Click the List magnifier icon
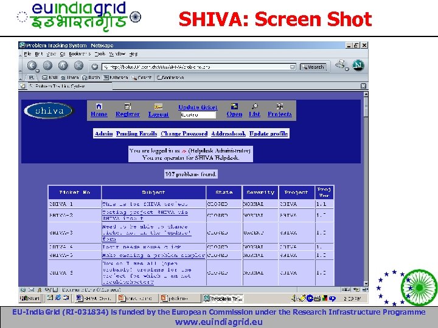The width and height of the screenshot is (438, 328). (254, 106)
